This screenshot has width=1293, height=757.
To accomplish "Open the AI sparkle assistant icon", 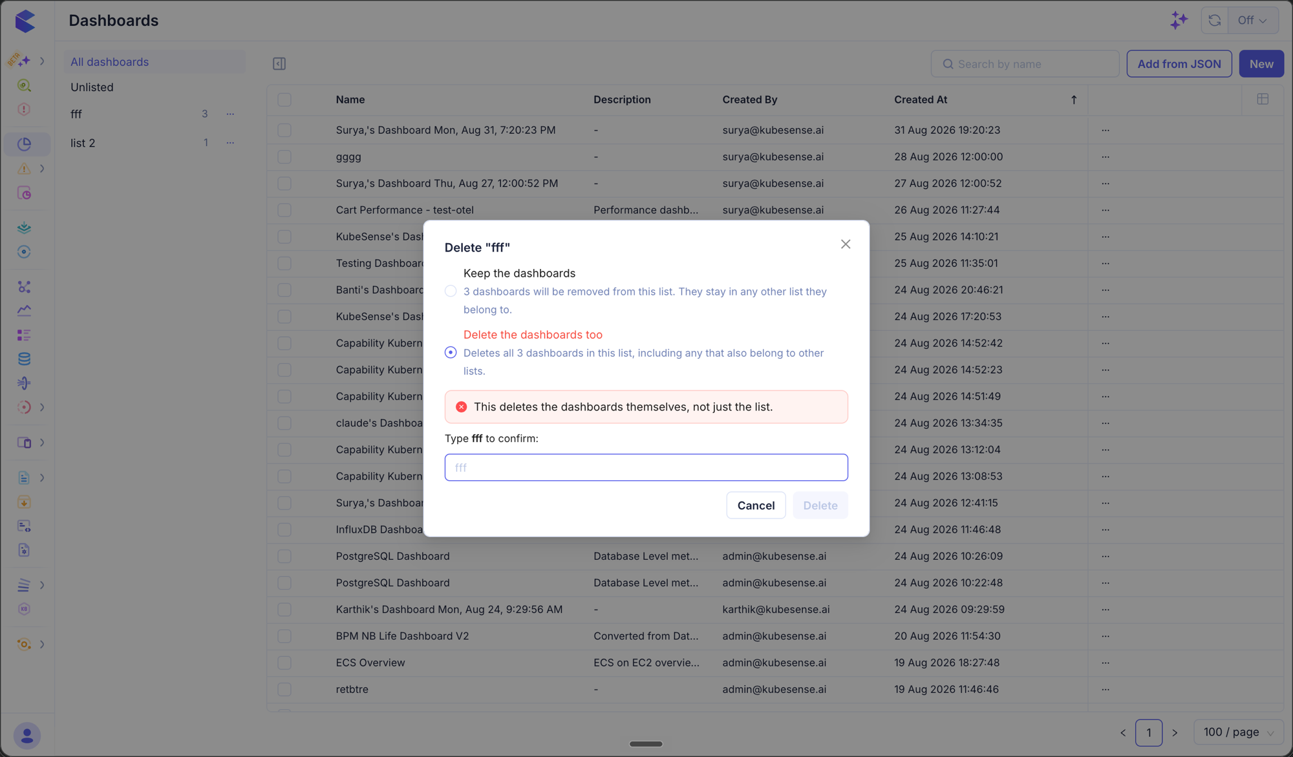I will [x=1179, y=20].
